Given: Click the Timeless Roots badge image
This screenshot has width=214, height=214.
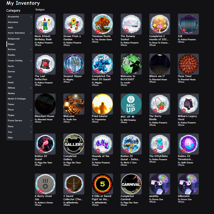Looking at the screenshot, I should point(102,24).
